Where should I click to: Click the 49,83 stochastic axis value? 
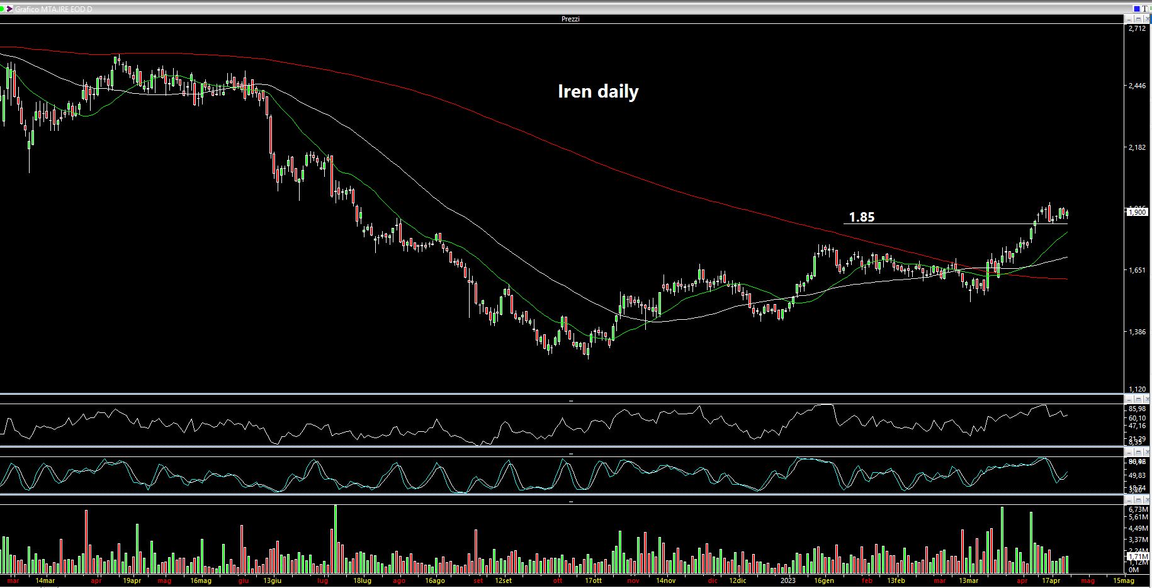(1138, 476)
